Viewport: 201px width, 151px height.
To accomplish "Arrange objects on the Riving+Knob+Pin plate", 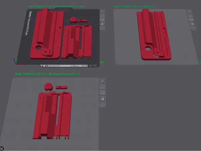I will [x=103, y=92].
